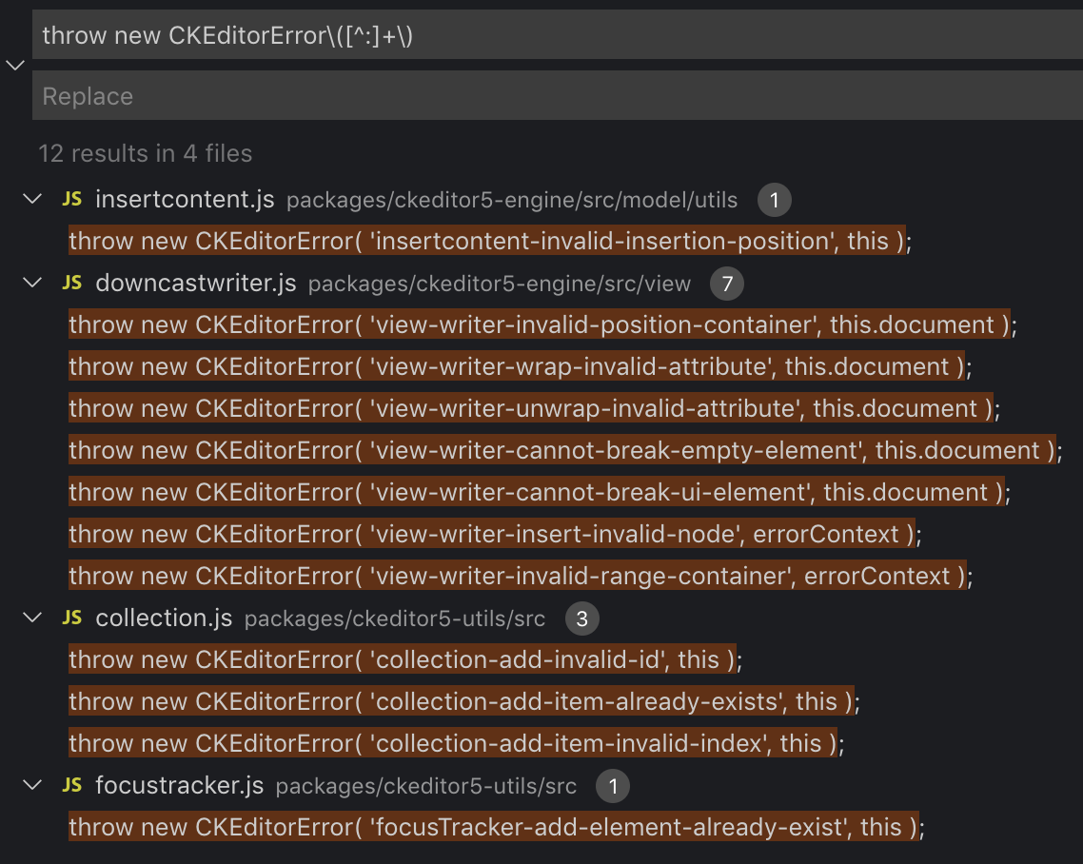Screen dimensions: 1083x864
Task: Click the JS icon of downcastwriter.js
Action: click(x=71, y=283)
